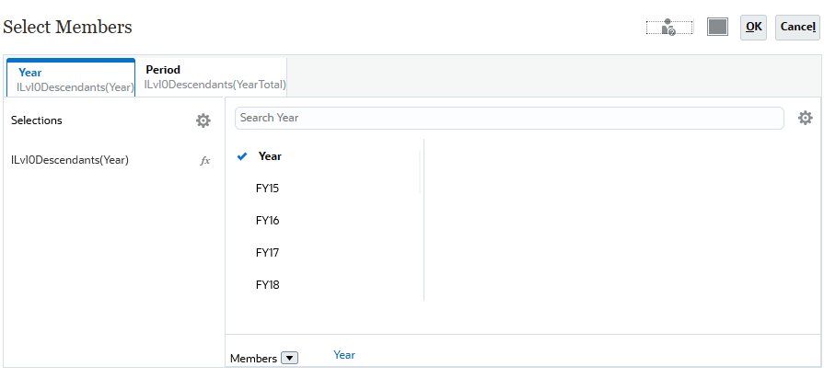Viewport: 824px width, 378px height.
Task: Click the user help icon in header
Action: click(668, 28)
